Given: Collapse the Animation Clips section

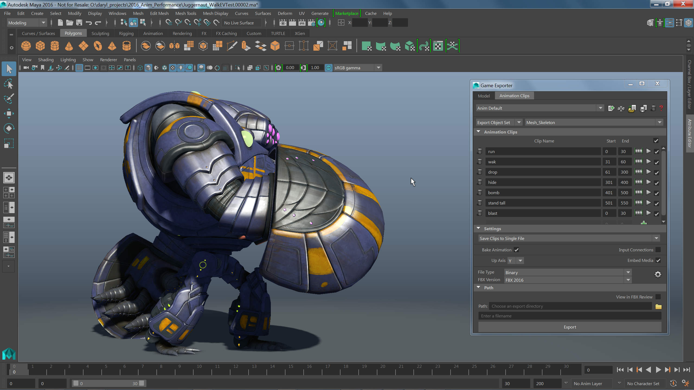Looking at the screenshot, I should click(x=478, y=132).
